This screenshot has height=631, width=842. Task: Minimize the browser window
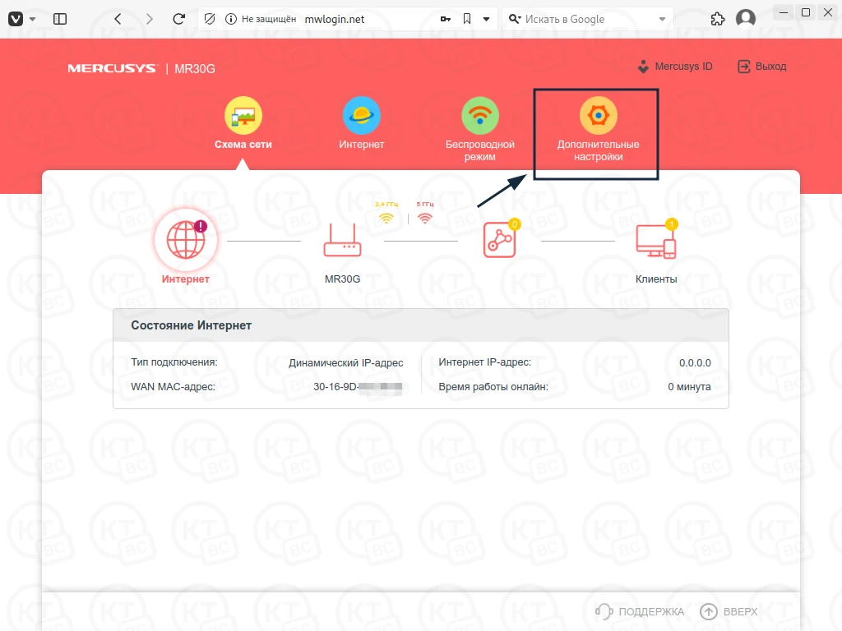click(784, 12)
